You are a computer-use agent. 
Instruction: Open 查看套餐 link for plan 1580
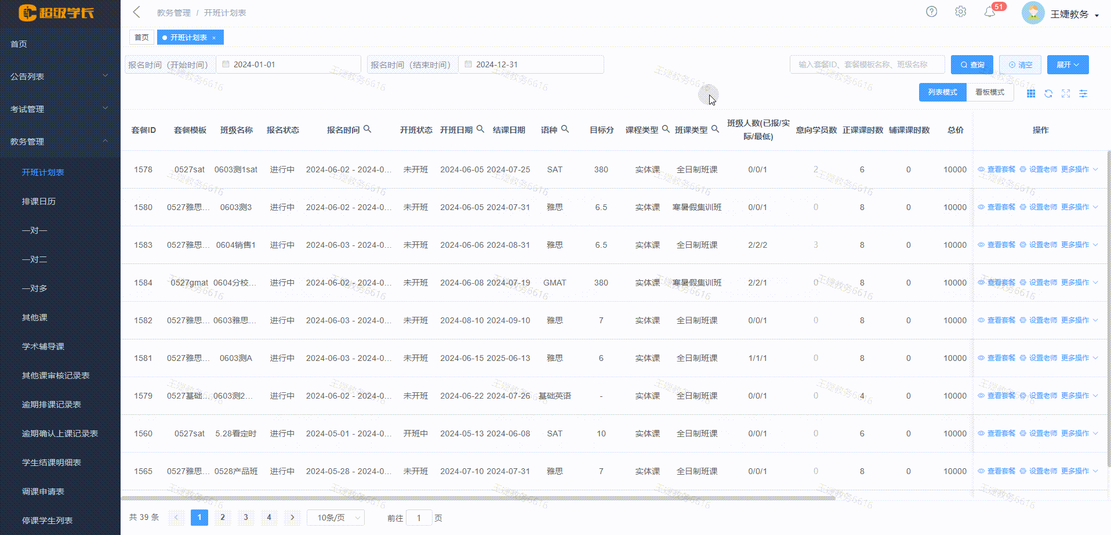pos(1001,207)
